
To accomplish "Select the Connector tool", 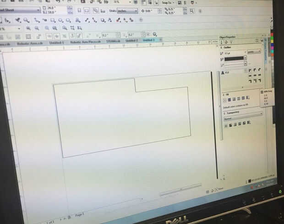I will click(94, 20).
